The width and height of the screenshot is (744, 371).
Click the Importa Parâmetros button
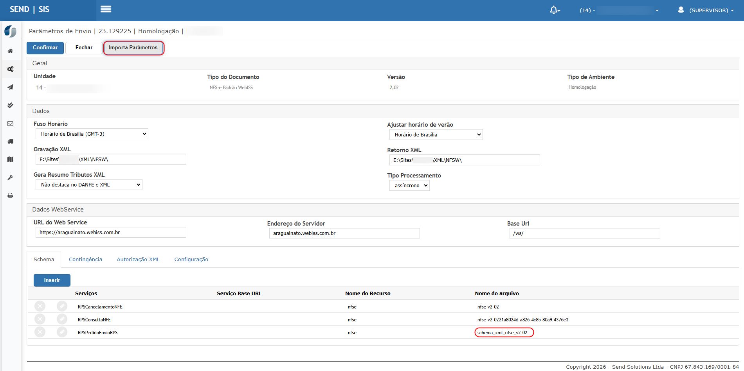[133, 48]
